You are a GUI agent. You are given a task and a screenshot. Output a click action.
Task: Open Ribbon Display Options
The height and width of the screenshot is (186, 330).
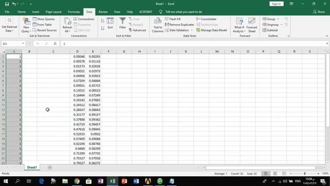pos(291,4)
